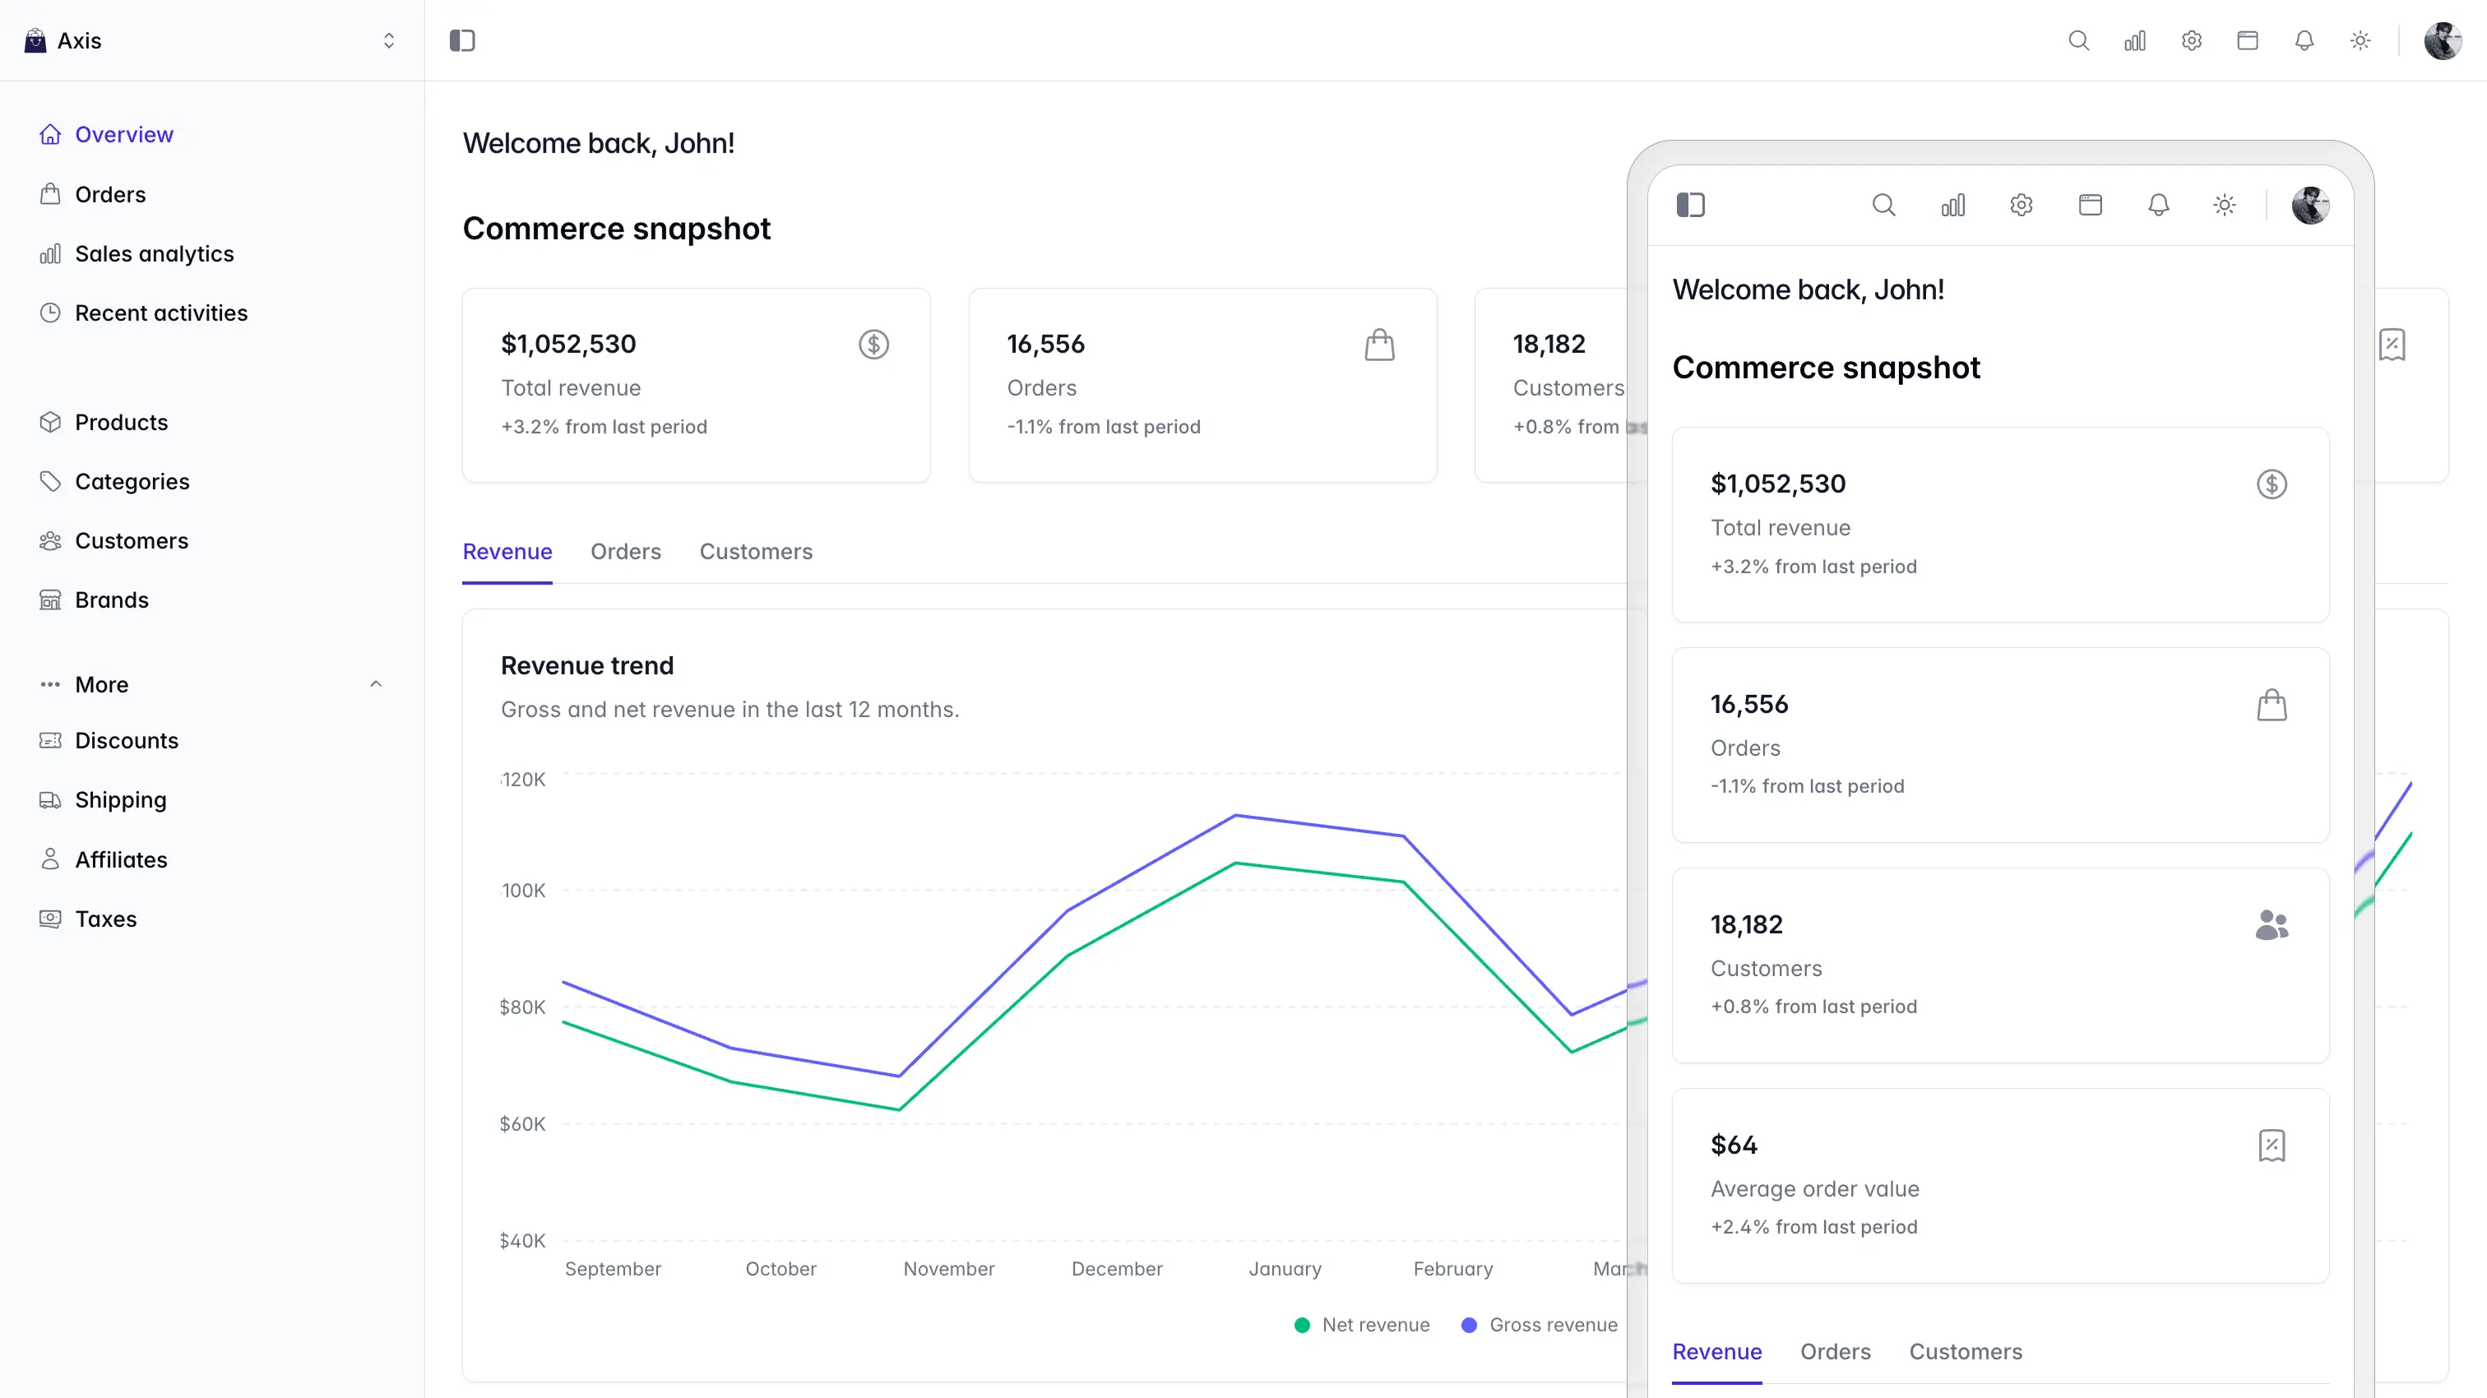Screen dimensions: 2487x1398
Task: Open search in the top header
Action: pos(2078,40)
